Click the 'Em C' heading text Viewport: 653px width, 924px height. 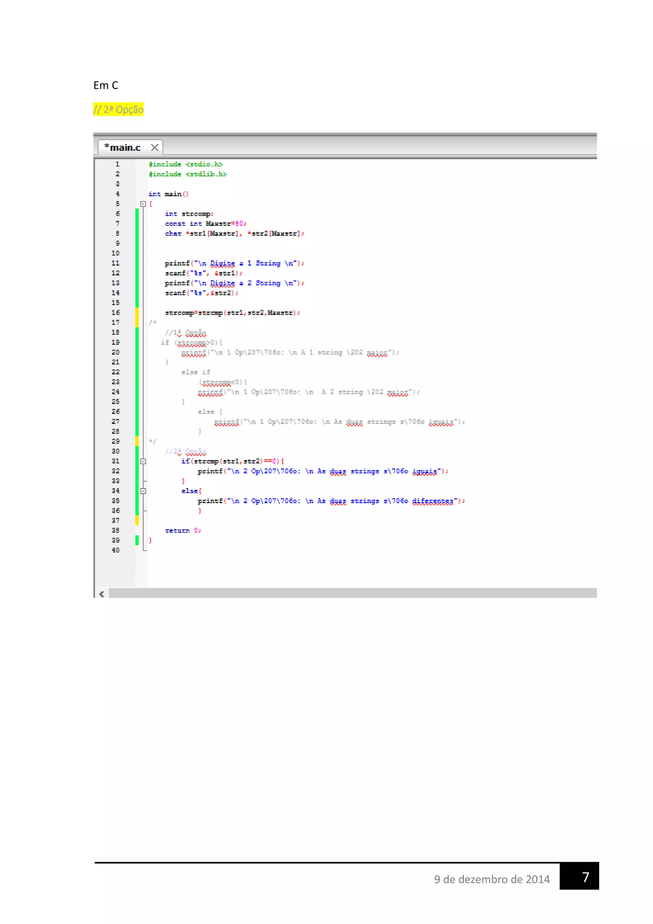coord(106,85)
